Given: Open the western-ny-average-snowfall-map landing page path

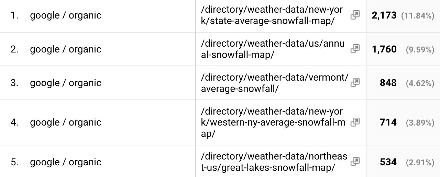Looking at the screenshot, I should tap(272, 122).
